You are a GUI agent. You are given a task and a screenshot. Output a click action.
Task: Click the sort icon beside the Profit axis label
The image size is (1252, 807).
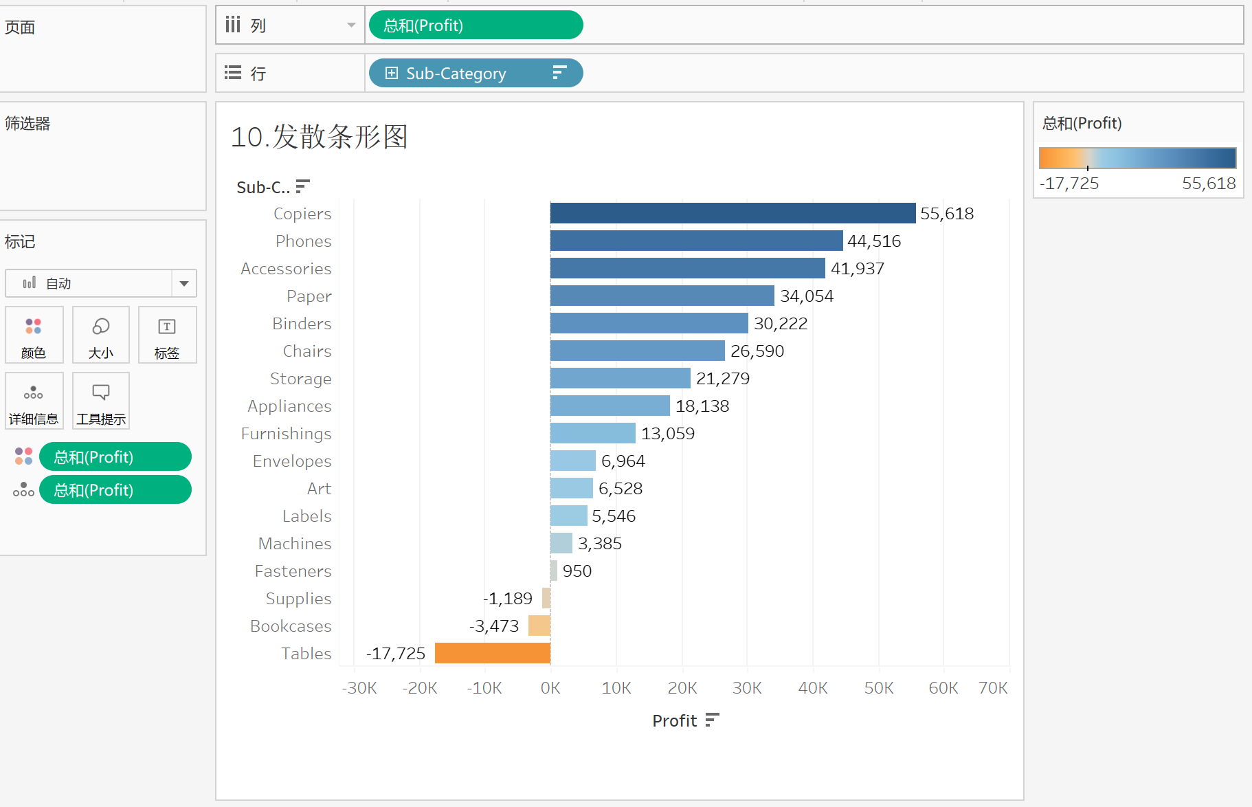(x=712, y=720)
